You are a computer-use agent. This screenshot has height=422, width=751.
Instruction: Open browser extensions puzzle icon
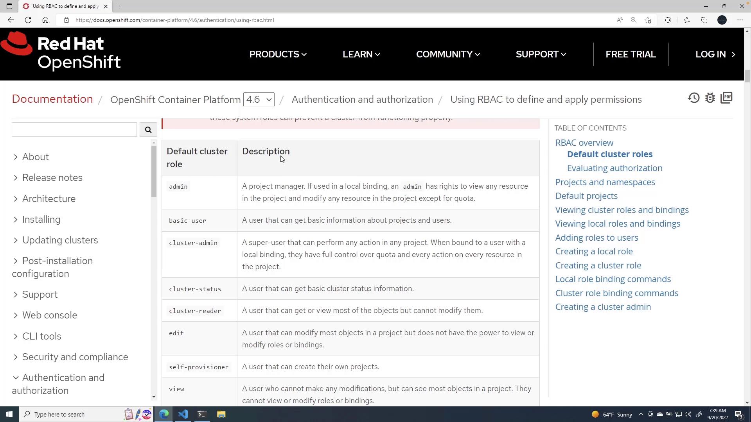(668, 20)
